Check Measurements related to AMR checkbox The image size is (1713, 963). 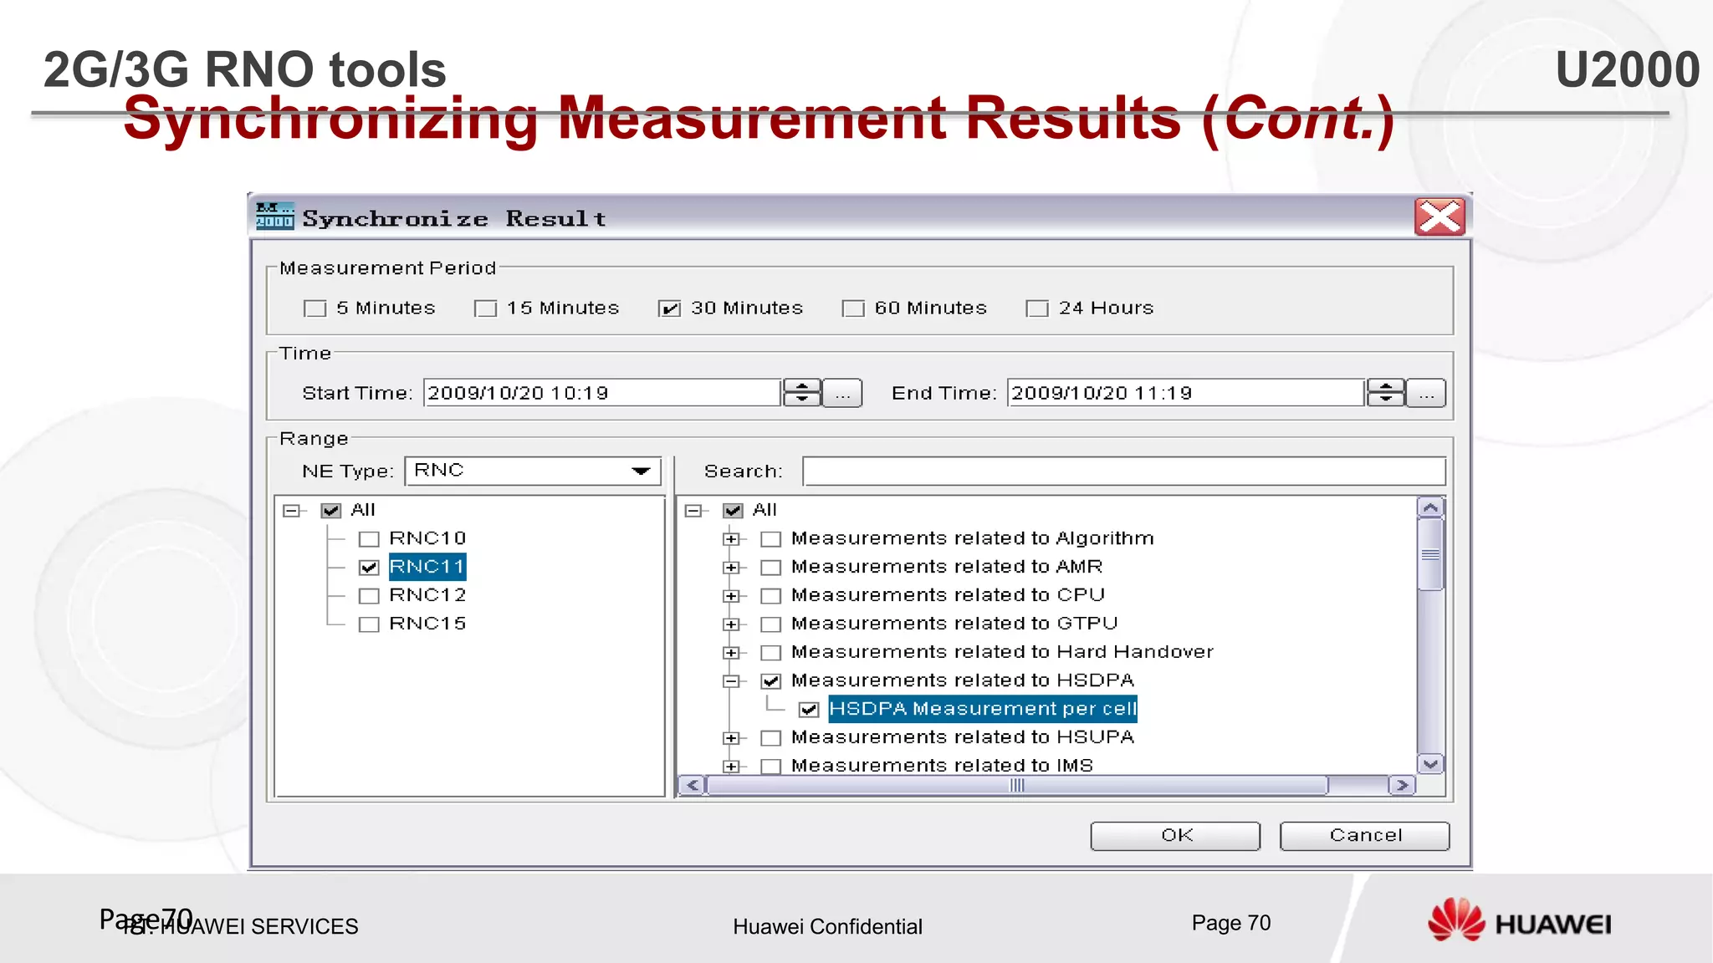click(771, 568)
